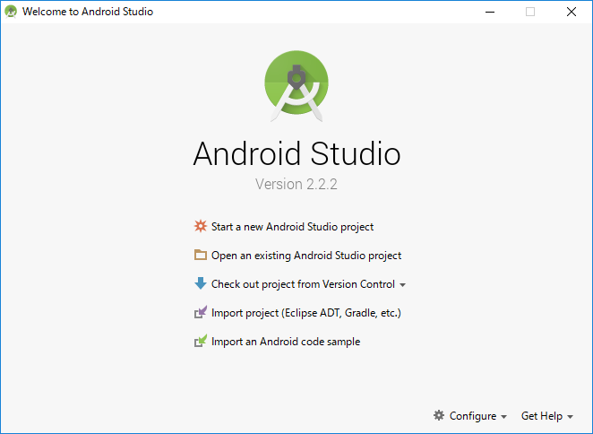Start a new Android Studio project

[292, 227]
